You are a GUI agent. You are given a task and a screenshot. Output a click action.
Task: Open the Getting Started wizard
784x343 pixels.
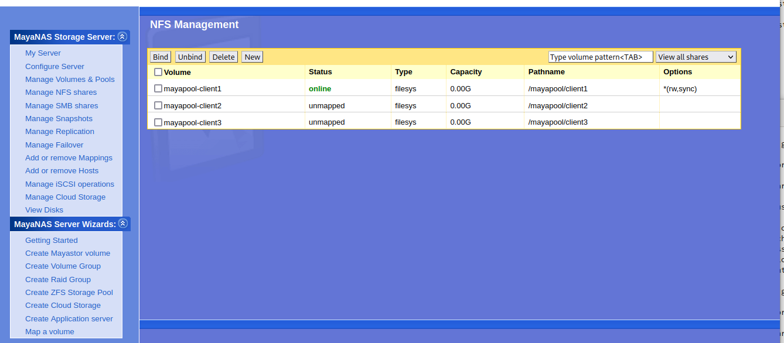[51, 241]
